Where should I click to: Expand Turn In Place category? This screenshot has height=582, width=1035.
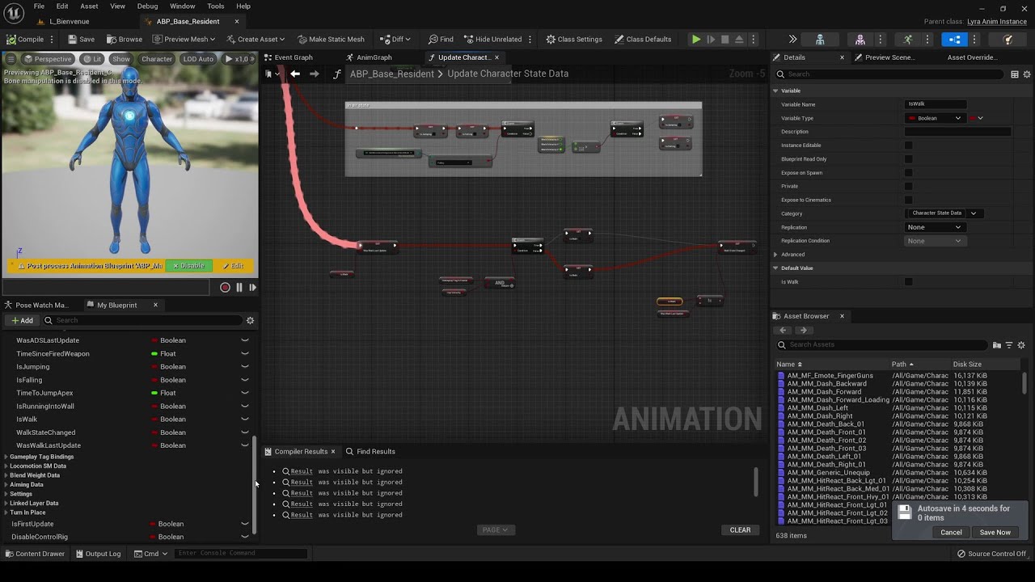6,512
